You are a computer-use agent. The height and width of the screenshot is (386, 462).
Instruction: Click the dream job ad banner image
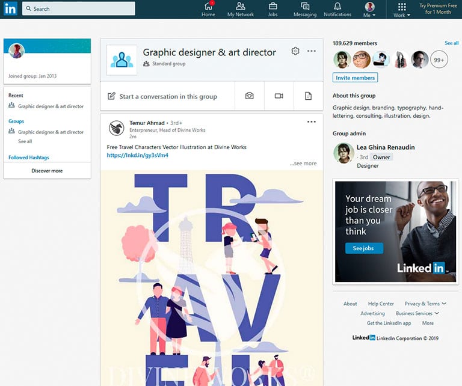coord(395,231)
